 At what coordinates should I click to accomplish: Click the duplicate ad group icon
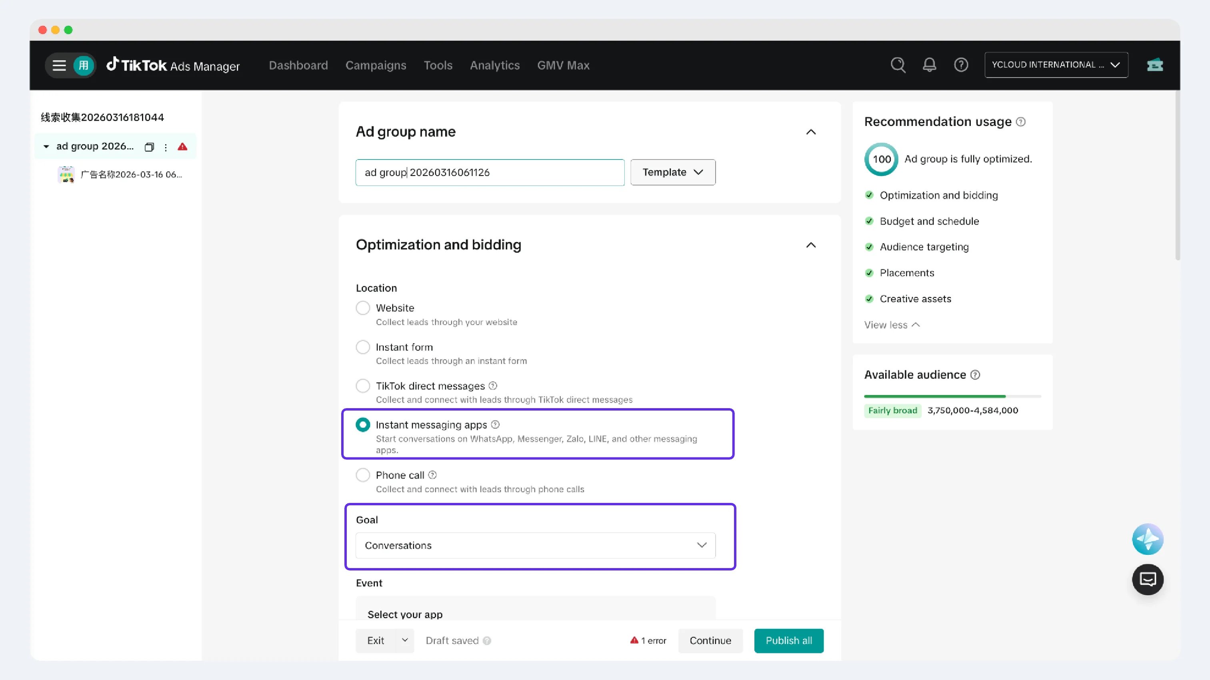[149, 147]
